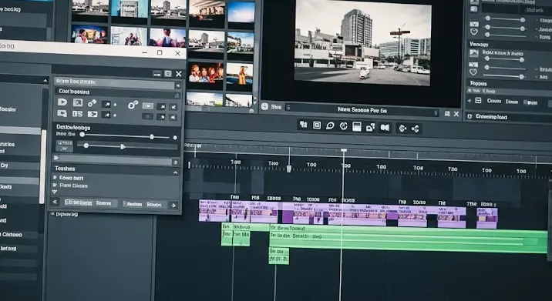This screenshot has width=552, height=301.
Task: Click left arrow of floating panel horizontal scrollbar
Action: click(x=56, y=158)
